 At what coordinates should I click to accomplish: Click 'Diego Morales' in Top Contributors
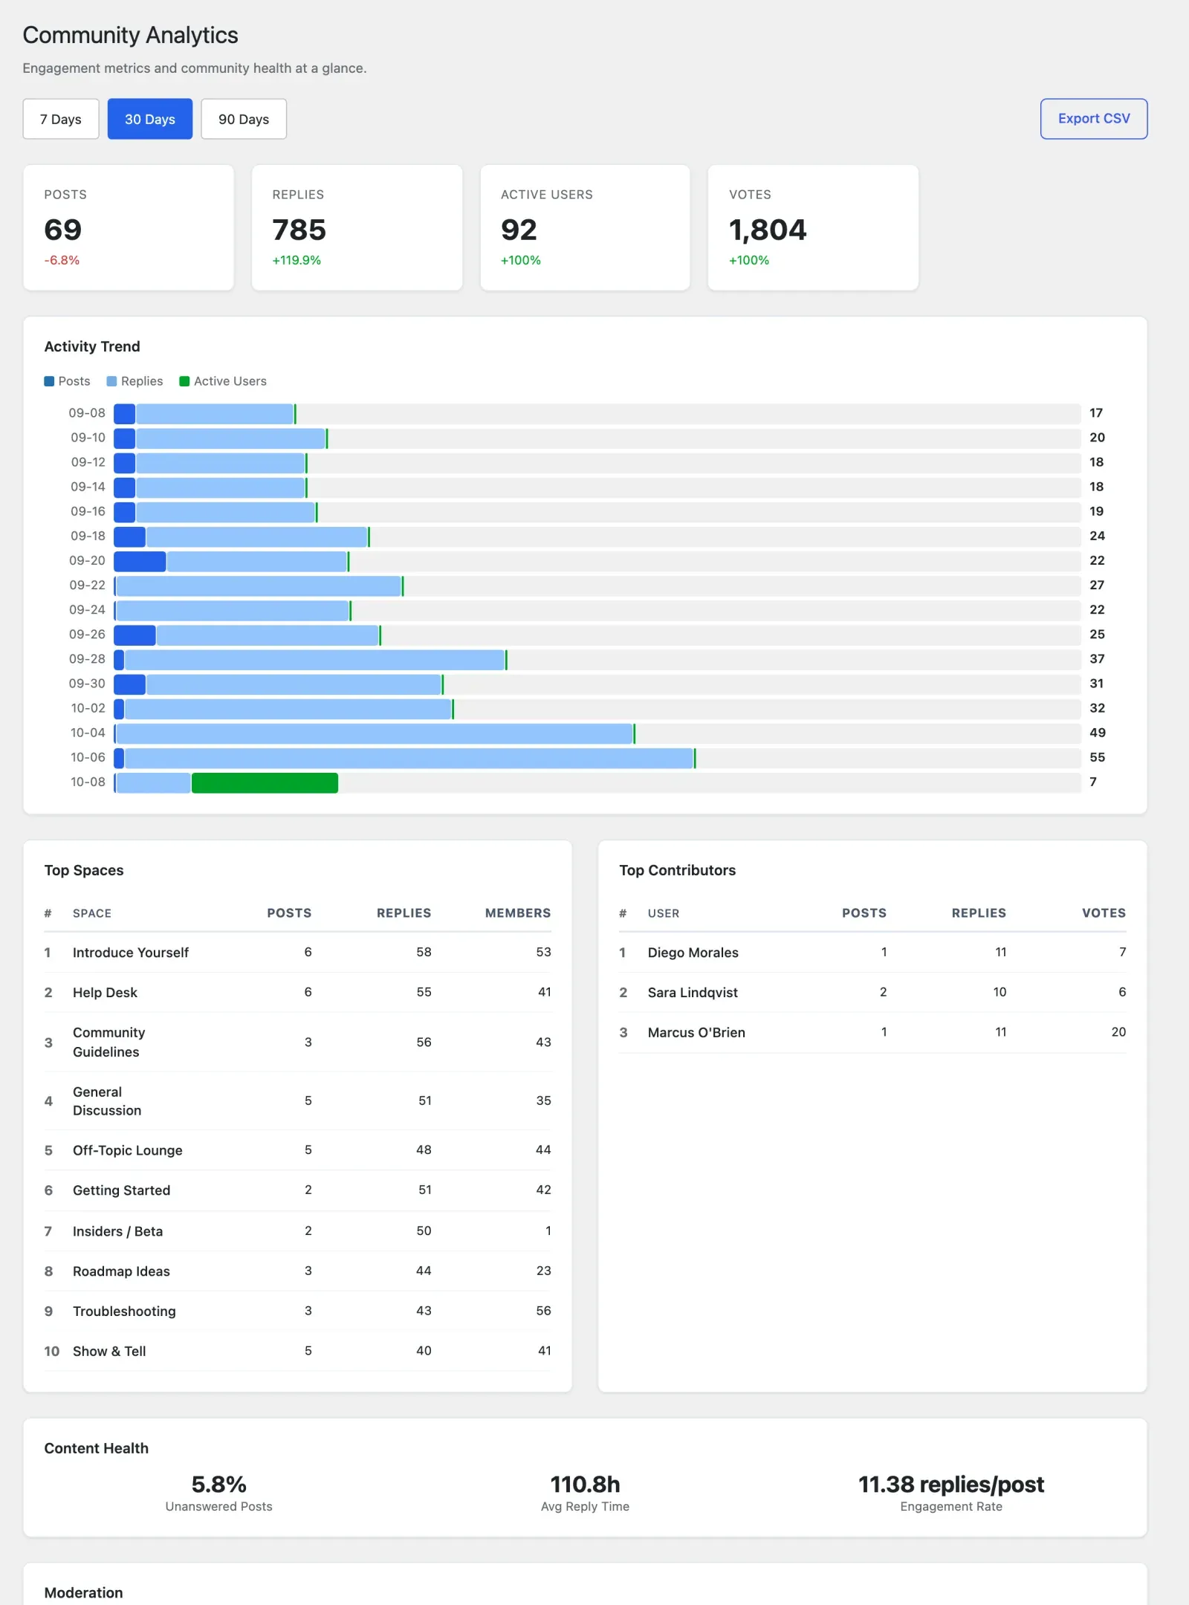(x=693, y=953)
